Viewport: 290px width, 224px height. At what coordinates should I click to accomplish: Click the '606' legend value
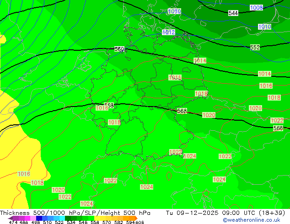click(x=140, y=222)
